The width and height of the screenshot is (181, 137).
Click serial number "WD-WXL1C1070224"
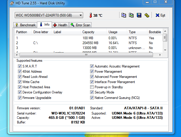pyautogui.click(x=68, y=113)
